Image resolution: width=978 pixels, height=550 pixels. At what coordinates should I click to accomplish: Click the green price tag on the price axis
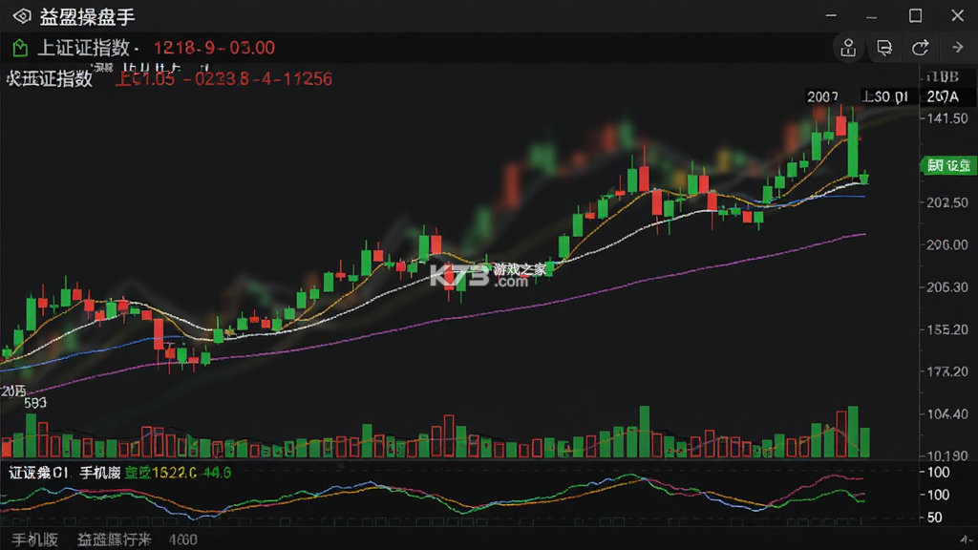948,165
